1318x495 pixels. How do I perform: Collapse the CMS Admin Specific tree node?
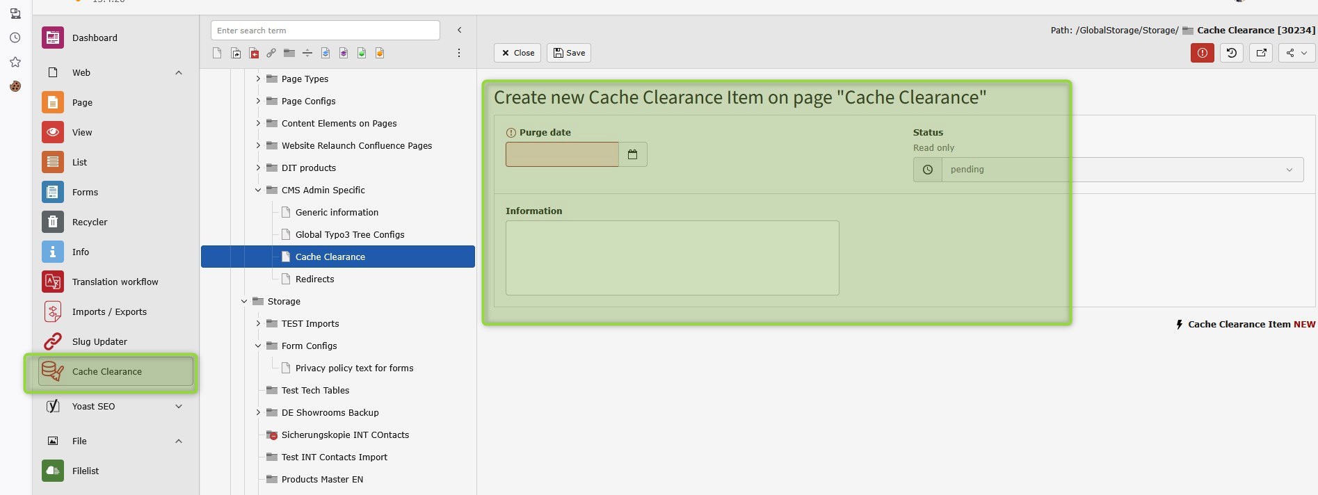tap(258, 190)
